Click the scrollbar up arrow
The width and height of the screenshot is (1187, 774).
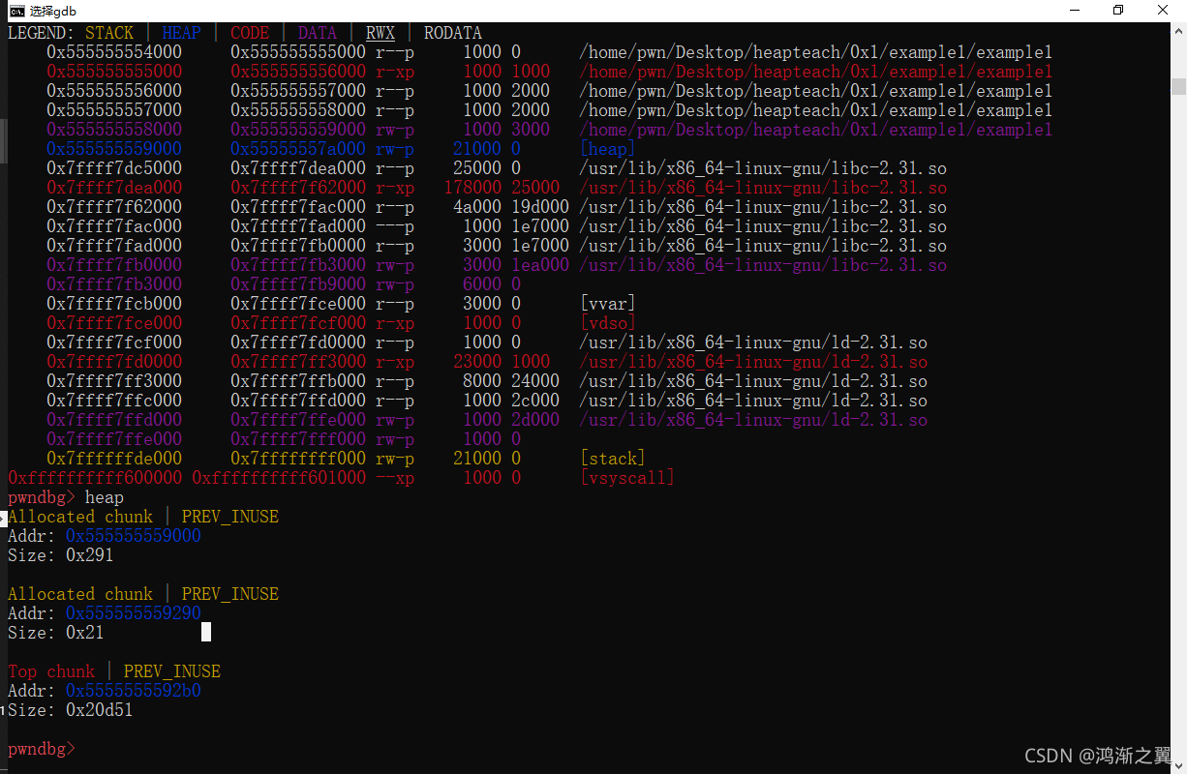pyautogui.click(x=1178, y=32)
